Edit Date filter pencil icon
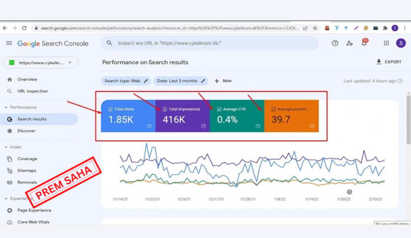 pyautogui.click(x=203, y=81)
